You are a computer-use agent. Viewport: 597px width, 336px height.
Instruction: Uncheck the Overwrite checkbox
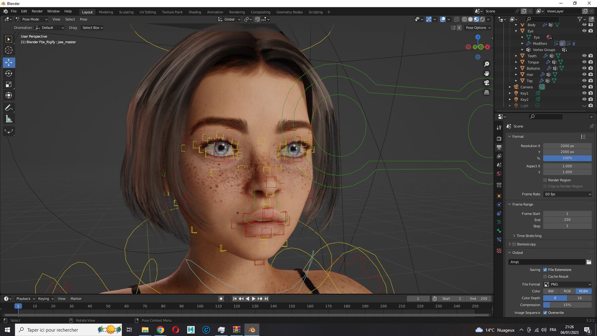[545, 313]
